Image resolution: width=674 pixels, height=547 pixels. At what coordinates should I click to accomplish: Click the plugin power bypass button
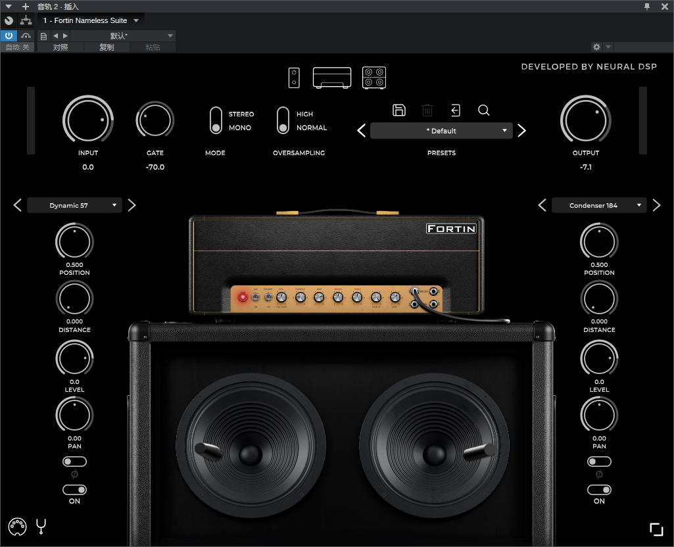pos(9,36)
